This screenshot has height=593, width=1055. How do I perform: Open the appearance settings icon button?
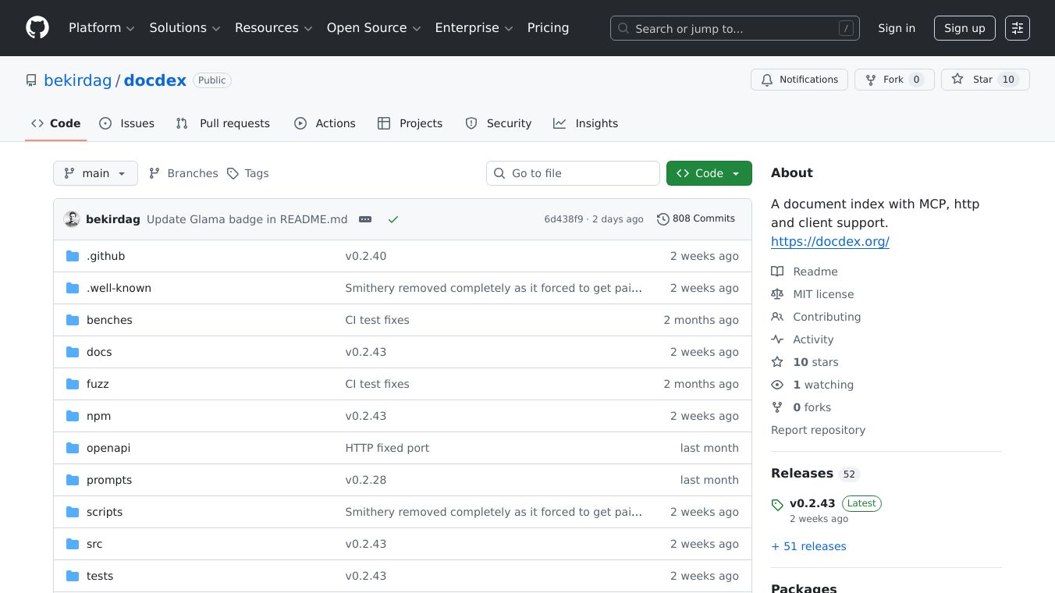(1017, 28)
